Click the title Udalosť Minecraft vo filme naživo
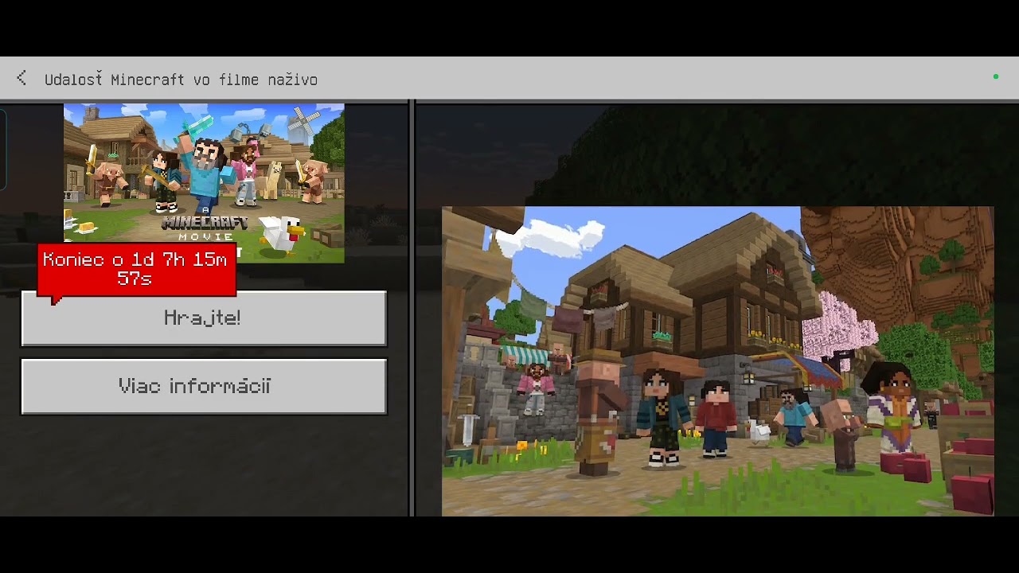Screen dimensions: 1019x573 coord(181,80)
